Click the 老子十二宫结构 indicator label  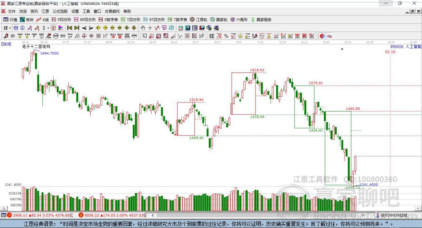coord(36,47)
